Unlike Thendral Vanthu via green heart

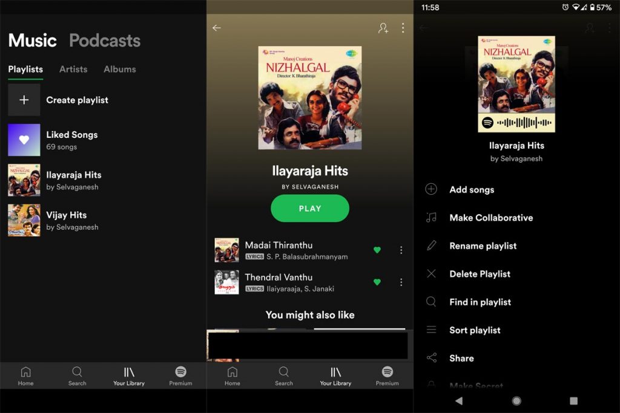click(x=377, y=282)
